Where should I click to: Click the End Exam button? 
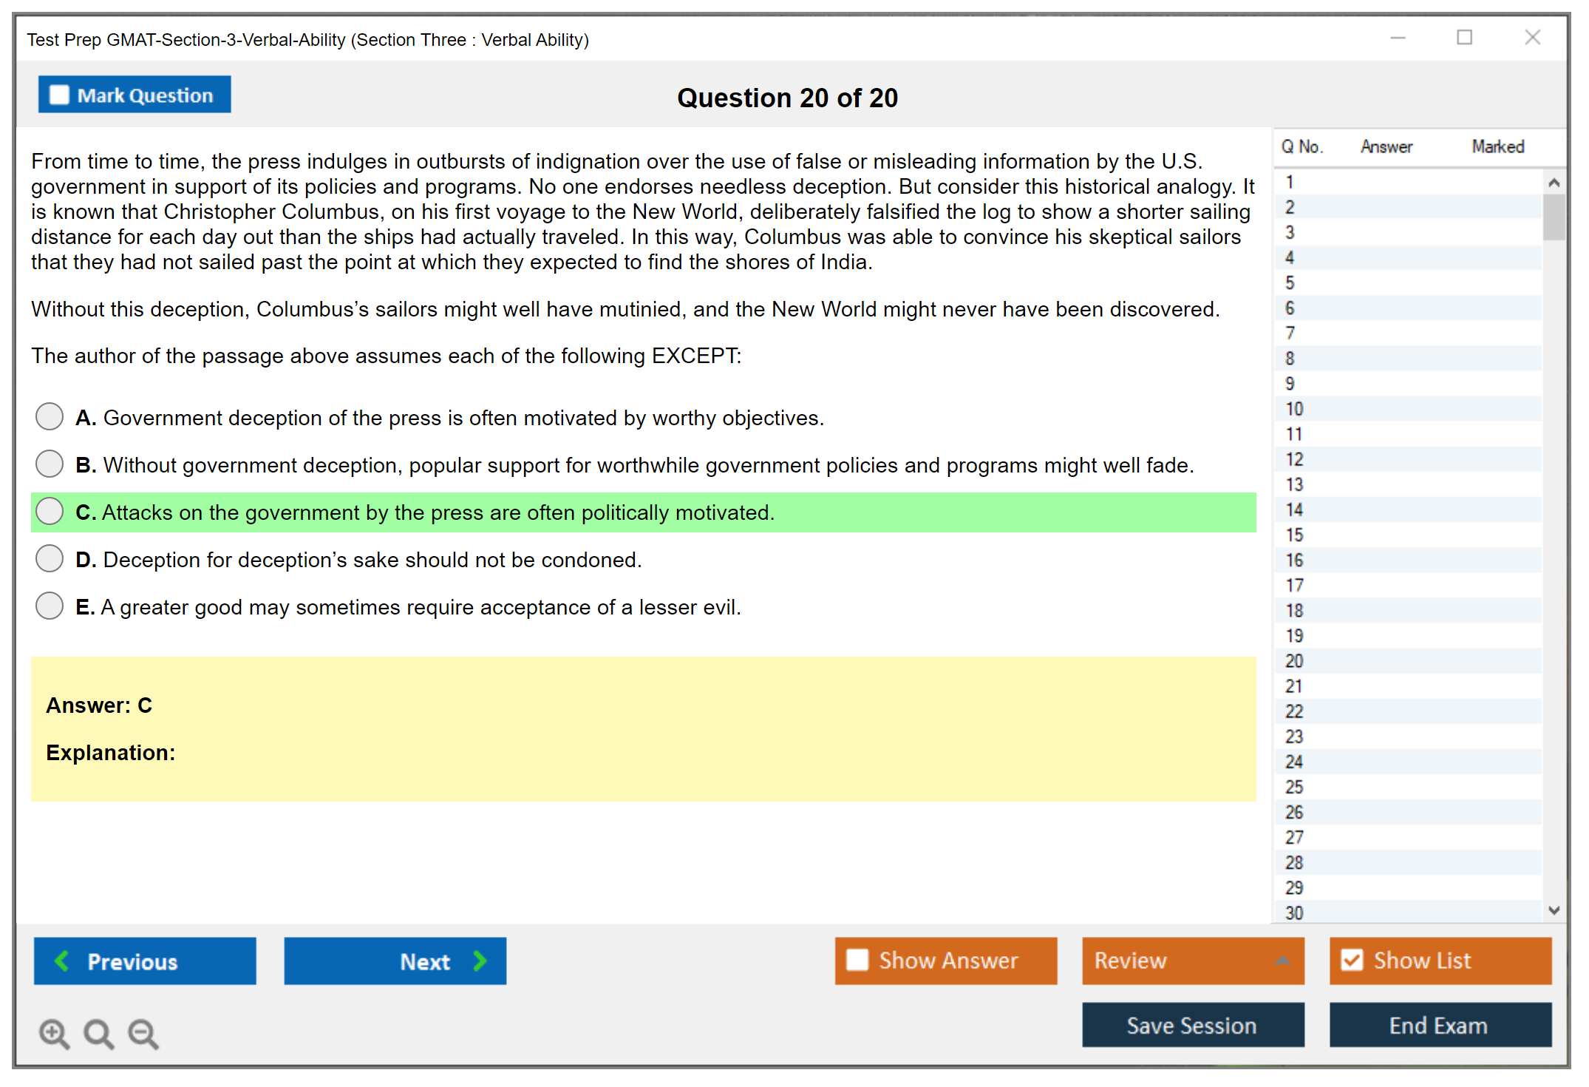(x=1440, y=1025)
